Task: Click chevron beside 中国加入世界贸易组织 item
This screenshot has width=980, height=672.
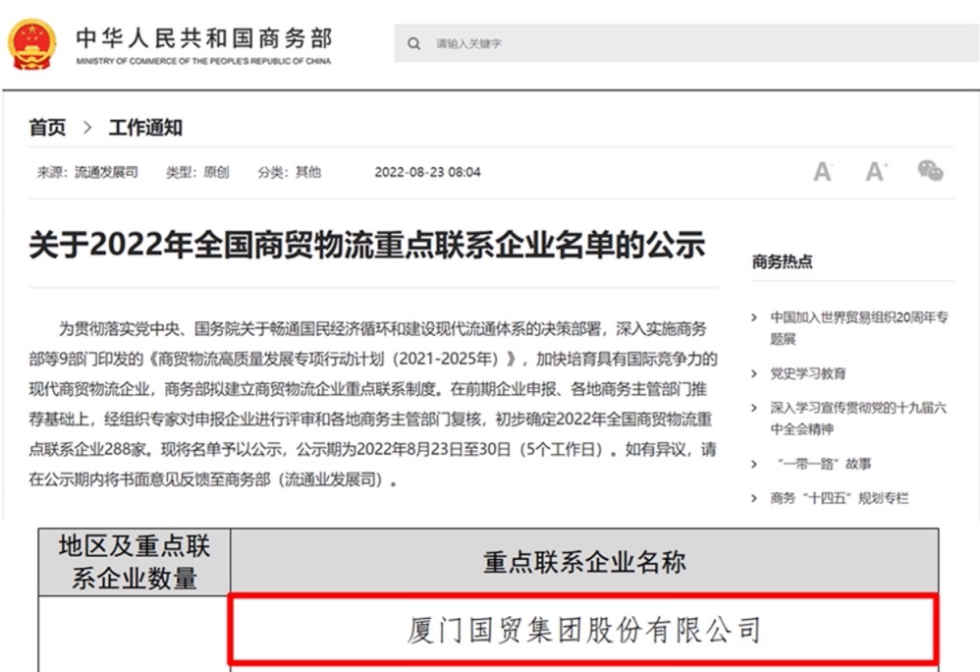Action: (x=754, y=317)
